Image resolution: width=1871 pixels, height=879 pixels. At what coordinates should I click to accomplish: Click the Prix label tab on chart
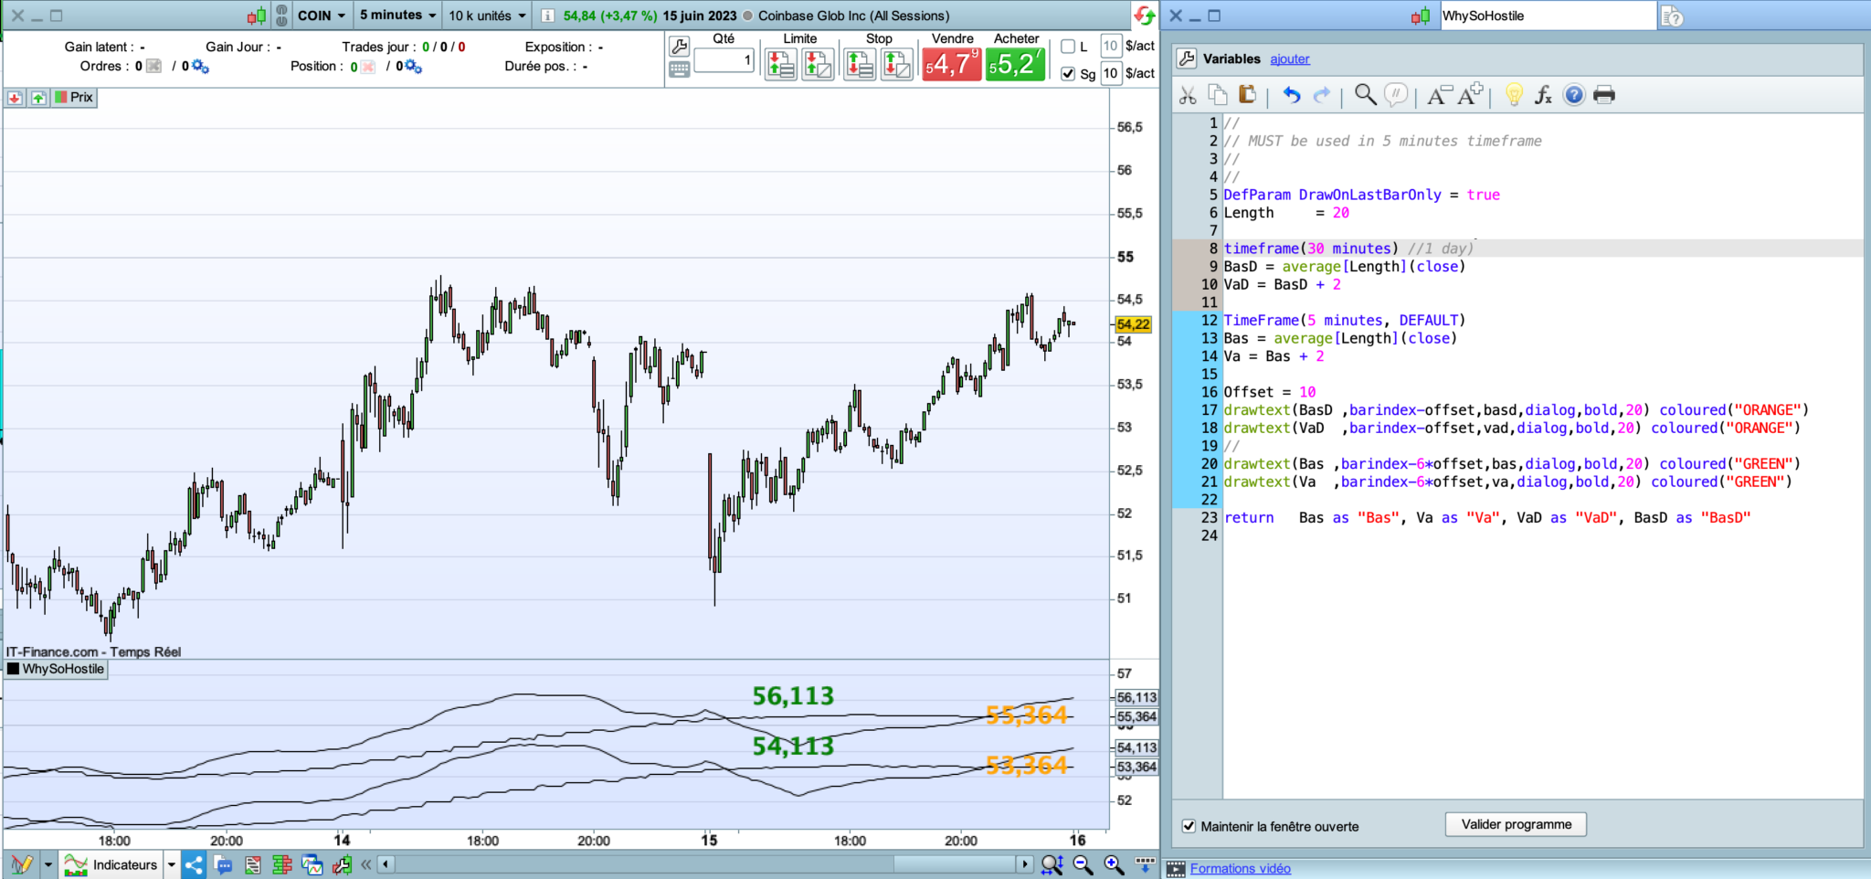[74, 98]
